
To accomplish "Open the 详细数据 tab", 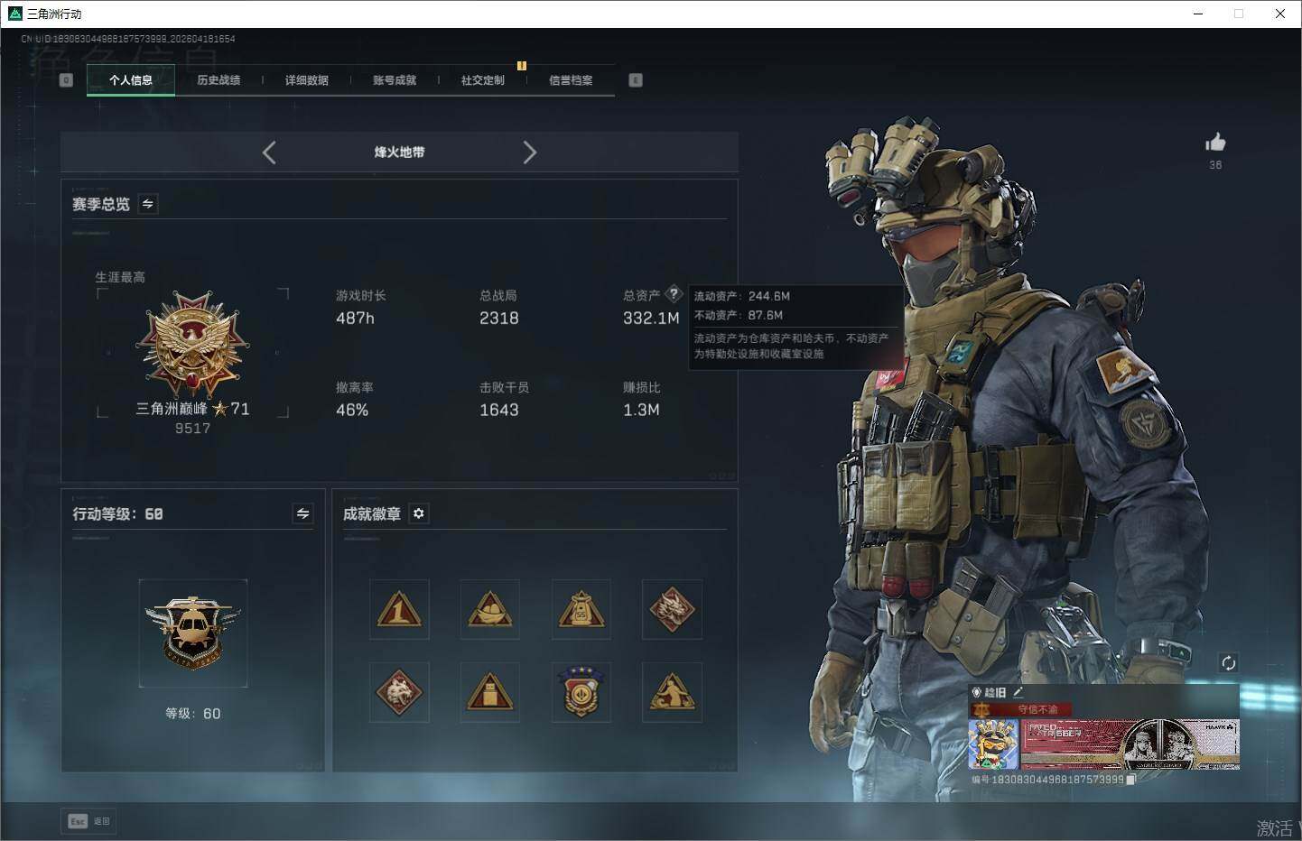I will click(307, 80).
